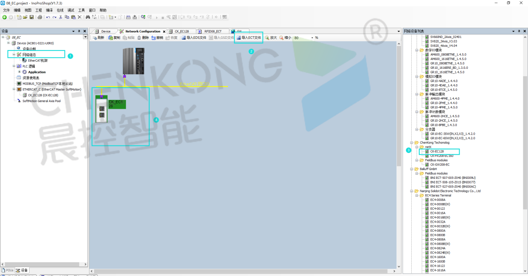Image resolution: width=528 pixels, height=276 pixels.
Task: Click 导入ECT文件 button
Action: click(x=249, y=38)
